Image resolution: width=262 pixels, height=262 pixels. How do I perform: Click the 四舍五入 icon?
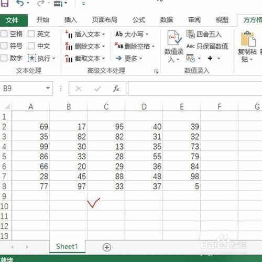(x=191, y=34)
